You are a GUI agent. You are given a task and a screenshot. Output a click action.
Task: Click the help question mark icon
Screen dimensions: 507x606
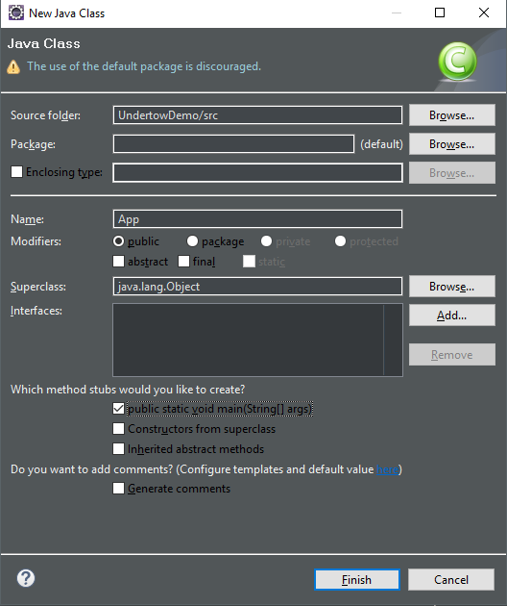pyautogui.click(x=26, y=578)
